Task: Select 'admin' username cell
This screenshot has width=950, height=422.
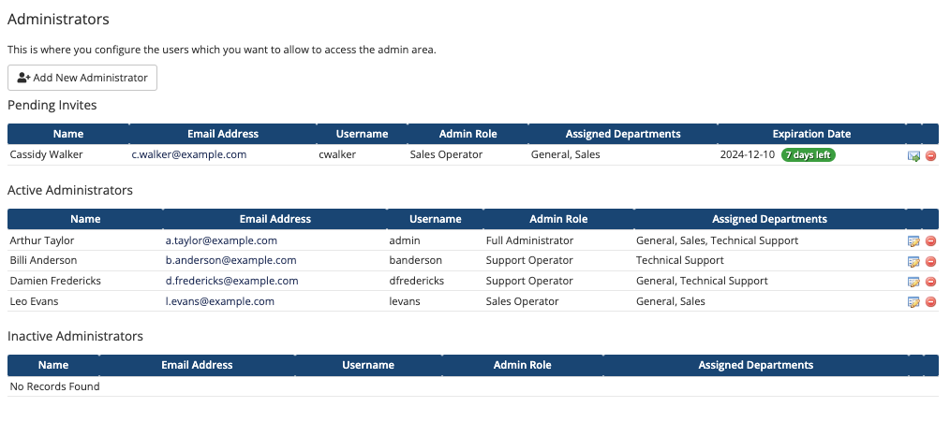Action: tap(405, 240)
